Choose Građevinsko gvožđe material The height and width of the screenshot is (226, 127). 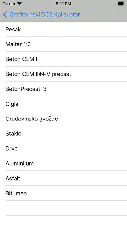coord(63,119)
